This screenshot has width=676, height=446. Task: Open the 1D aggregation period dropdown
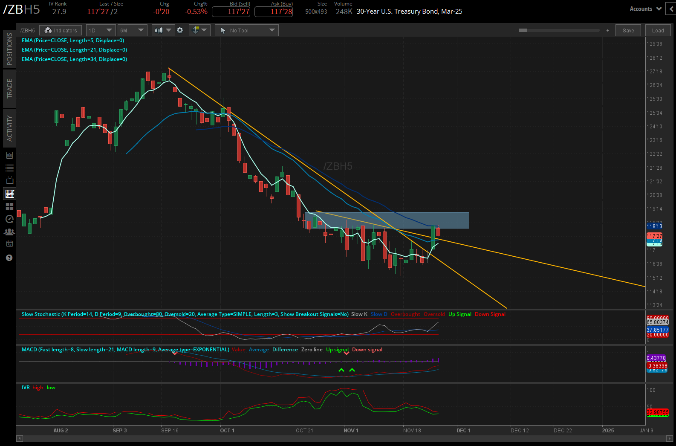pyautogui.click(x=101, y=30)
